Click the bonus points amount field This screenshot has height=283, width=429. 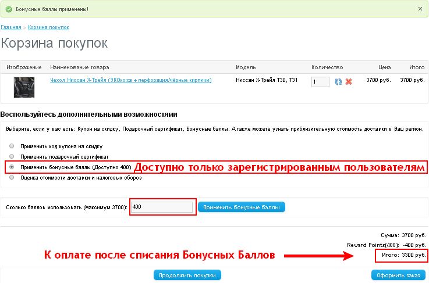162,207
